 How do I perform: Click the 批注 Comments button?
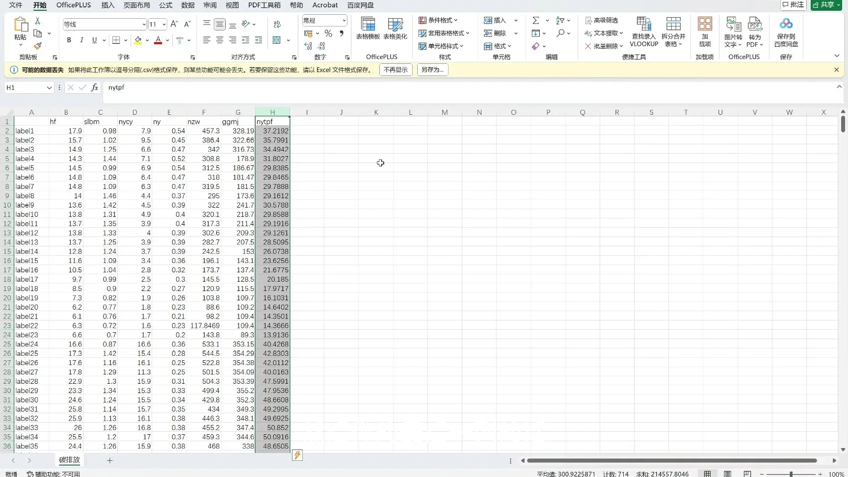pos(794,5)
